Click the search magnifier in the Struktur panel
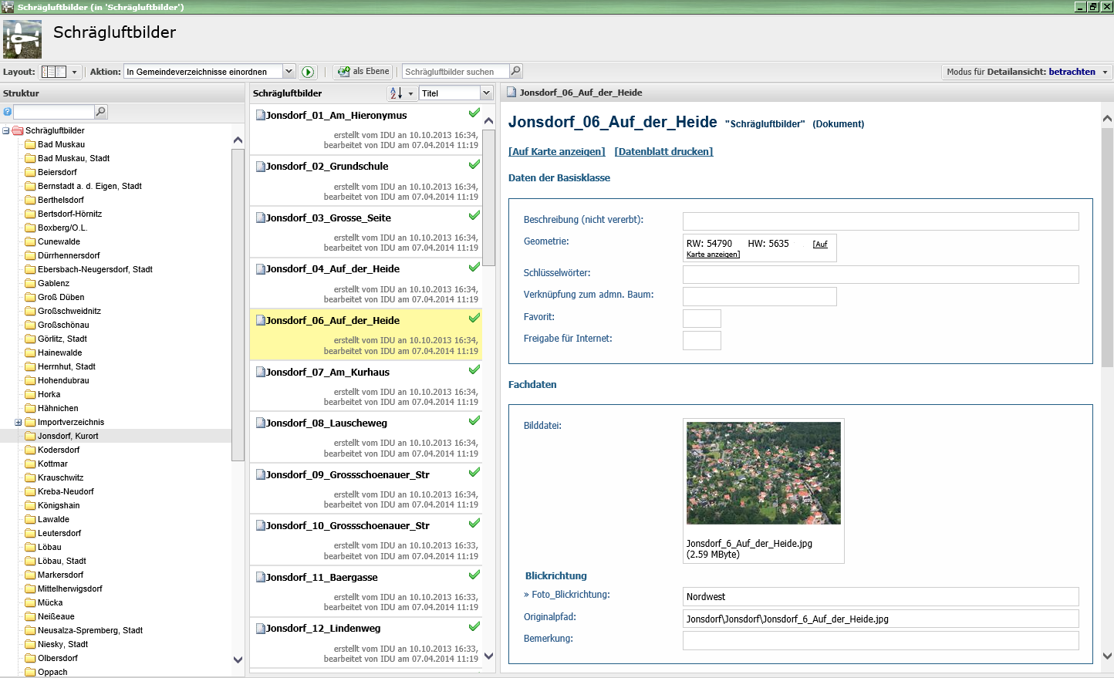Image resolution: width=1114 pixels, height=678 pixels. (x=100, y=112)
